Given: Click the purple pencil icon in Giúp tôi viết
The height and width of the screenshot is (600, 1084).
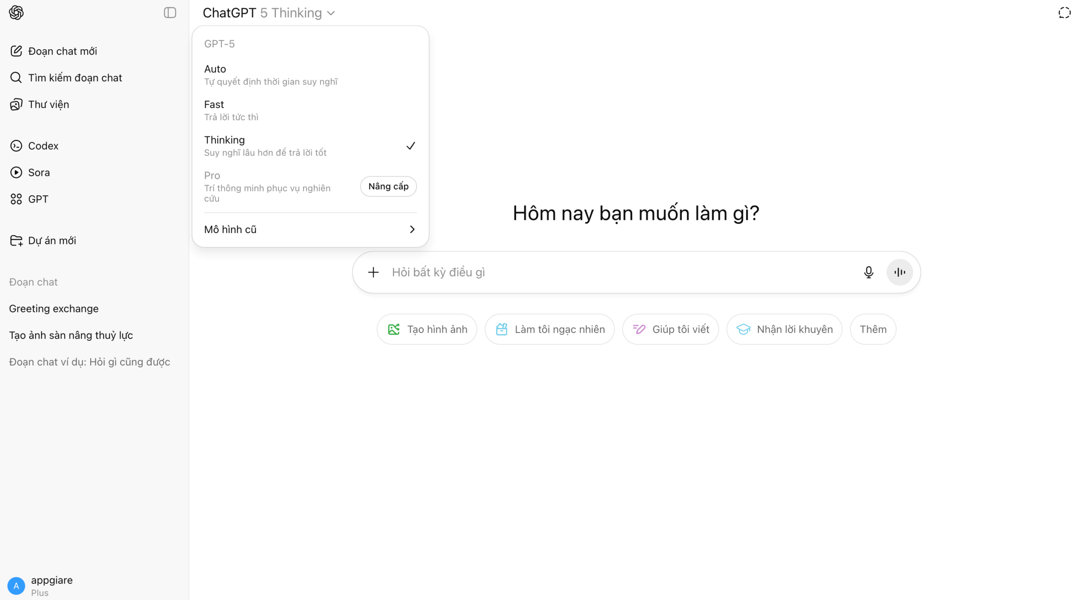Looking at the screenshot, I should point(639,329).
